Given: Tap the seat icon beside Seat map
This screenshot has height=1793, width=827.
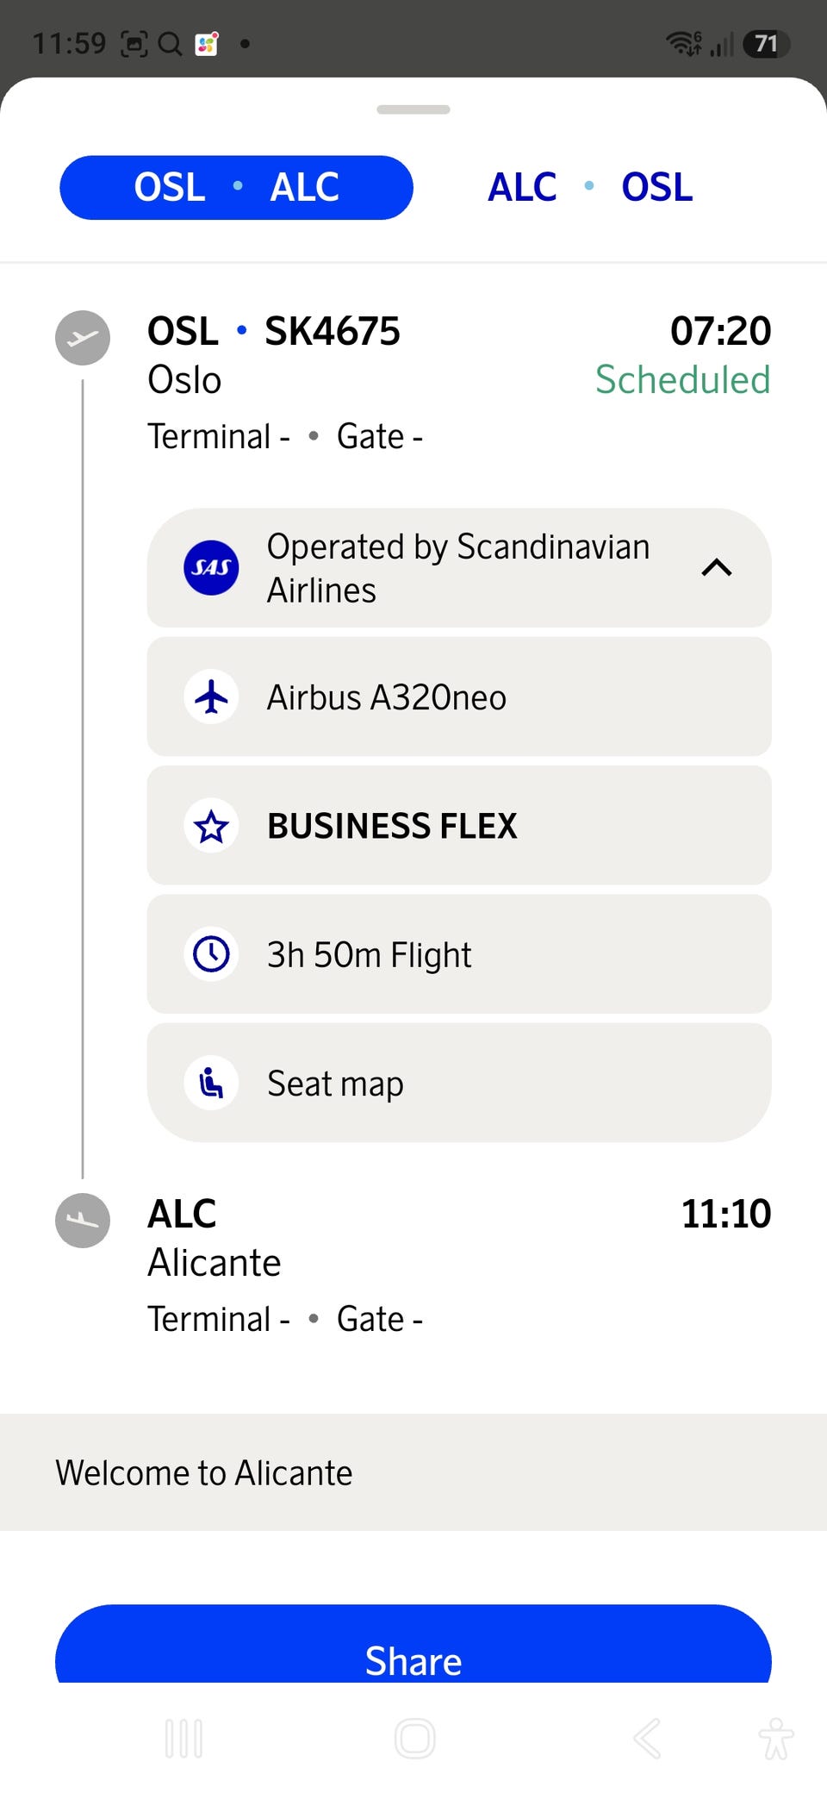Looking at the screenshot, I should pyautogui.click(x=211, y=1083).
